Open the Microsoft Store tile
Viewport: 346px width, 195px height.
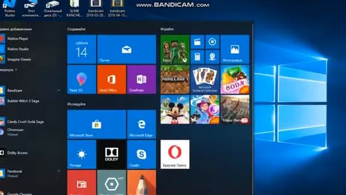97,124
